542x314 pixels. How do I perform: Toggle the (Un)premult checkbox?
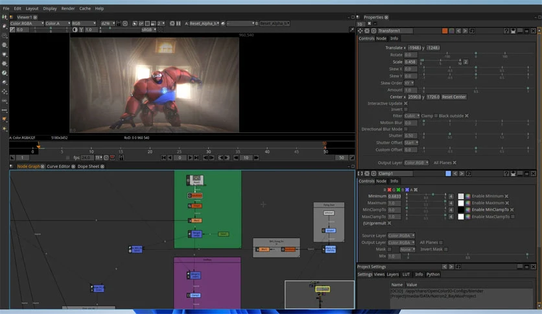point(390,223)
